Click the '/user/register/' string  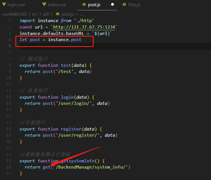click(x=78, y=135)
